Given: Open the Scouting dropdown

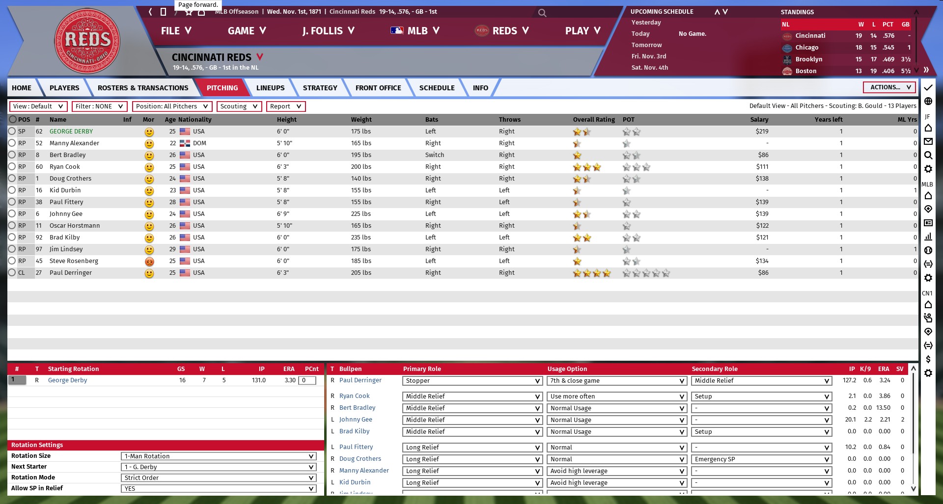Looking at the screenshot, I should [x=239, y=106].
